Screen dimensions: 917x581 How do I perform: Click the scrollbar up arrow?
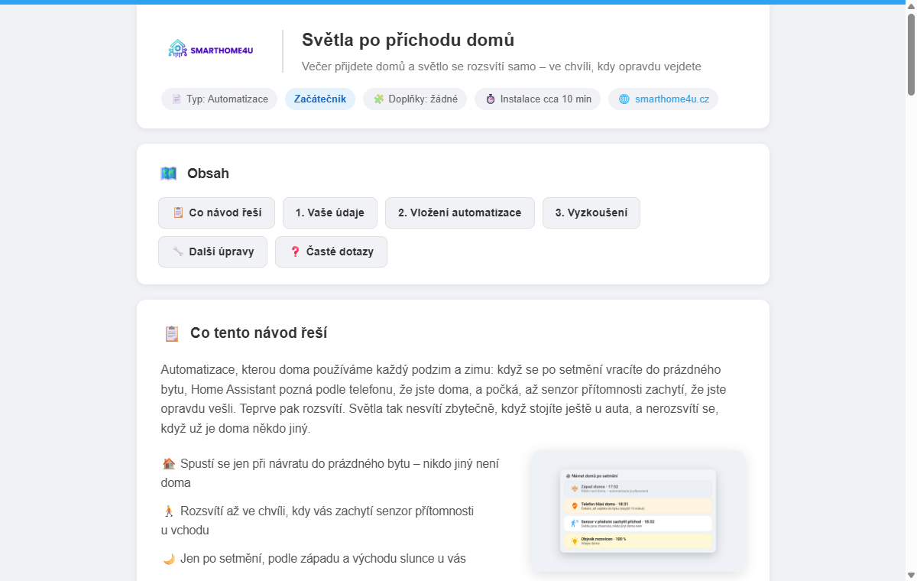click(x=911, y=6)
